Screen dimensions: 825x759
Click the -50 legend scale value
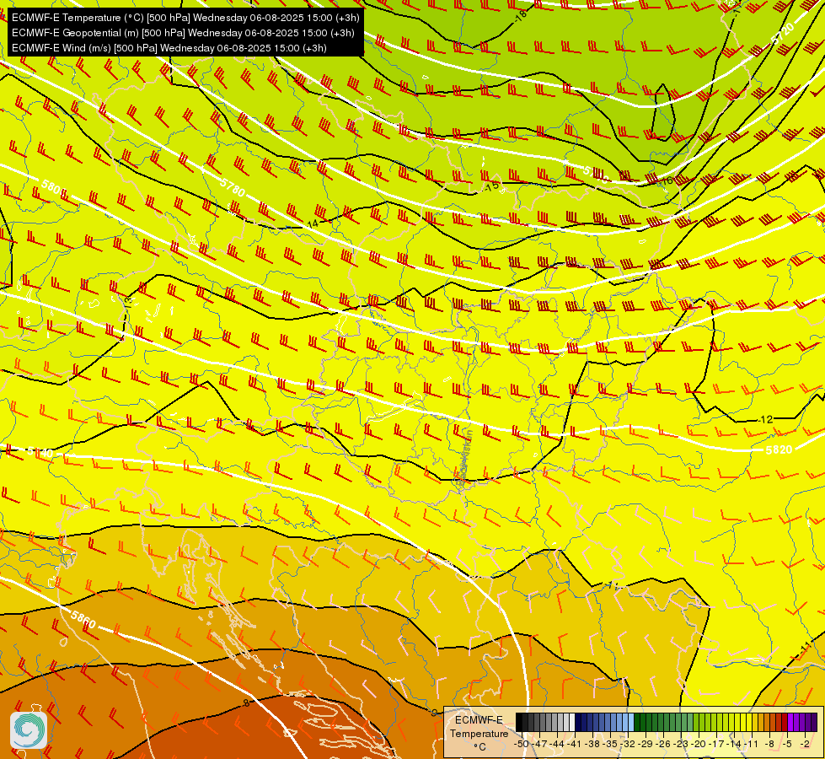521,744
